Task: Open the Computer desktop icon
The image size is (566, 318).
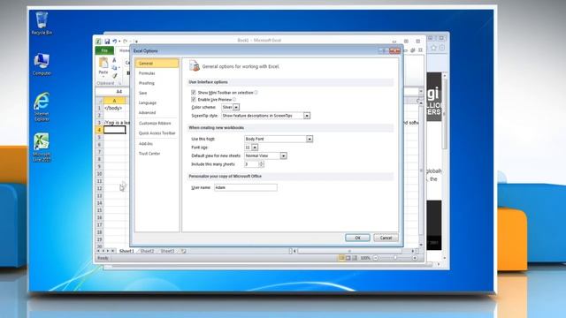Action: click(x=42, y=64)
